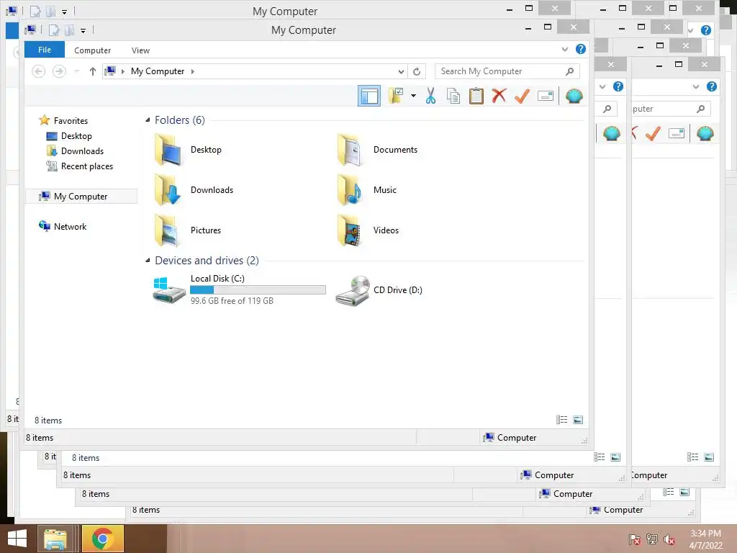Open the Folder Options dropdown arrow

click(x=413, y=96)
